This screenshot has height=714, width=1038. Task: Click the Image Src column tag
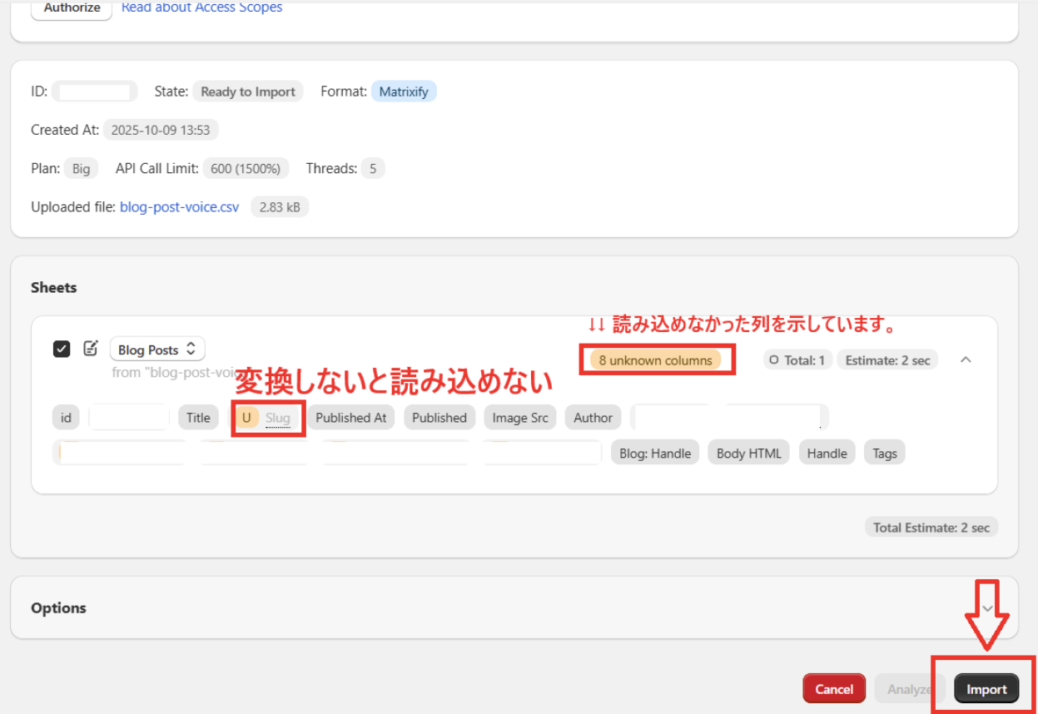tap(520, 418)
